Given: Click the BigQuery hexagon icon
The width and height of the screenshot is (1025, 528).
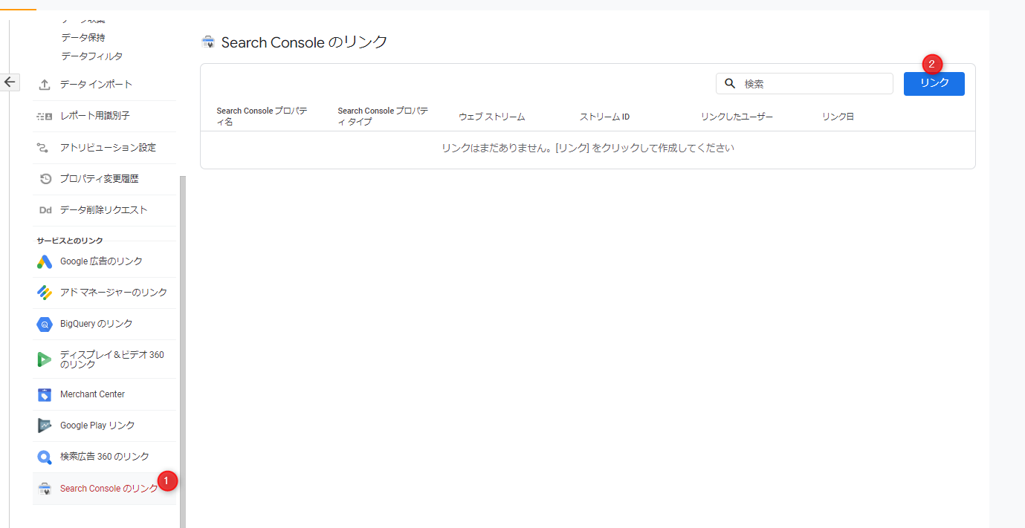Looking at the screenshot, I should tap(45, 324).
